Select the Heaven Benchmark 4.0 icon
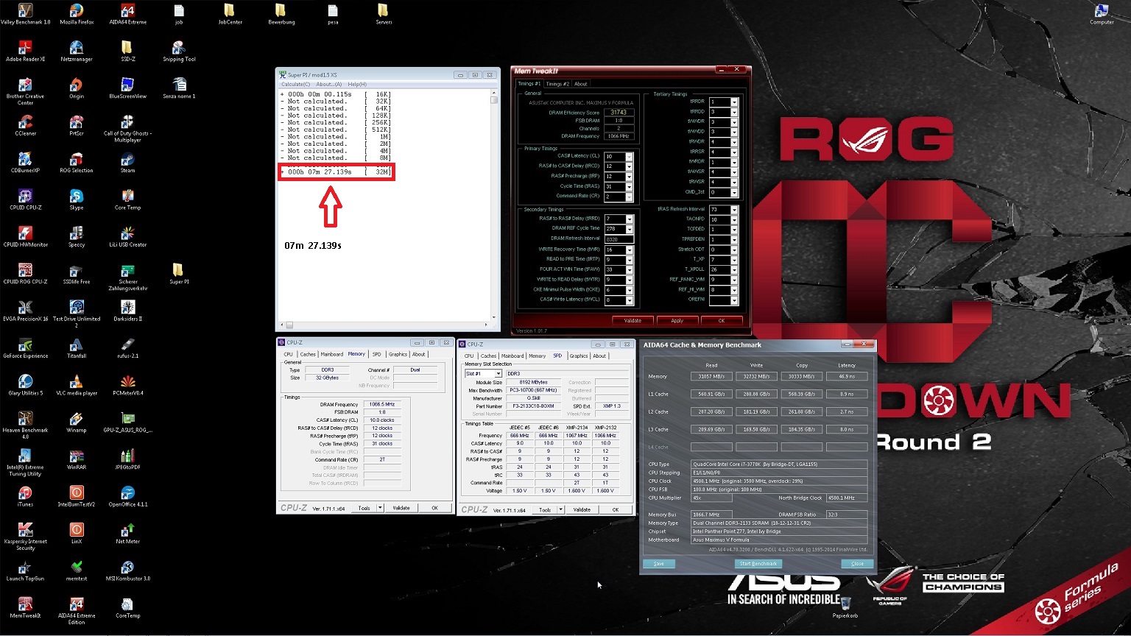 coord(25,425)
